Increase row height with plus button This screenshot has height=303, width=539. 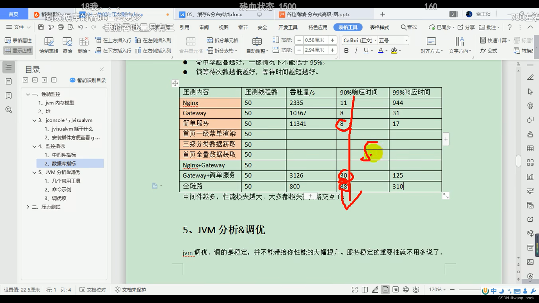tap(333, 40)
